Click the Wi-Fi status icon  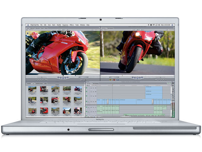coord(154,25)
